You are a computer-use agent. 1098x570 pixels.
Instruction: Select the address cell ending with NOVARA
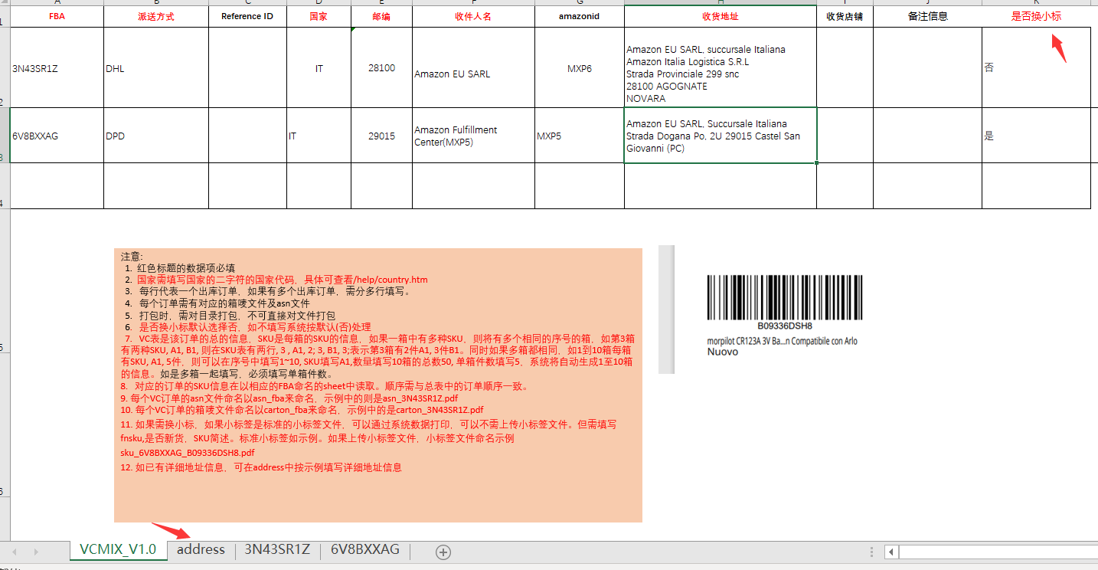[721, 67]
